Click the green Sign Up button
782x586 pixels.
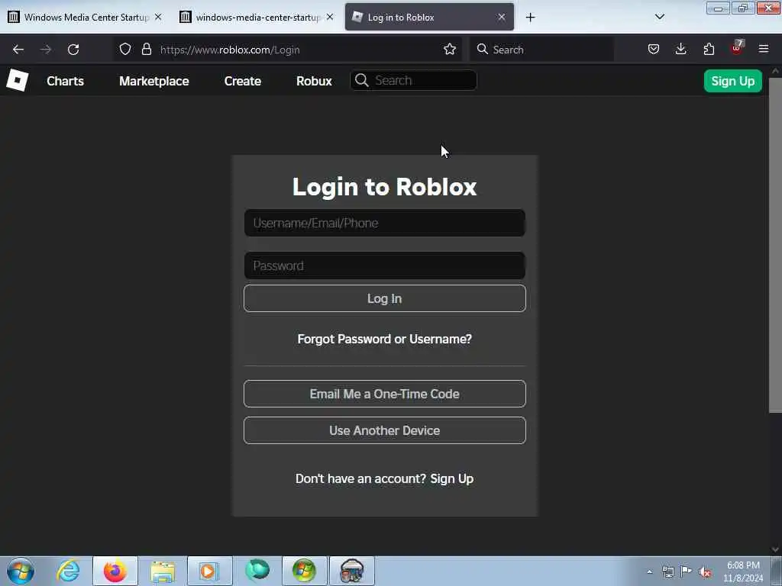click(x=732, y=81)
